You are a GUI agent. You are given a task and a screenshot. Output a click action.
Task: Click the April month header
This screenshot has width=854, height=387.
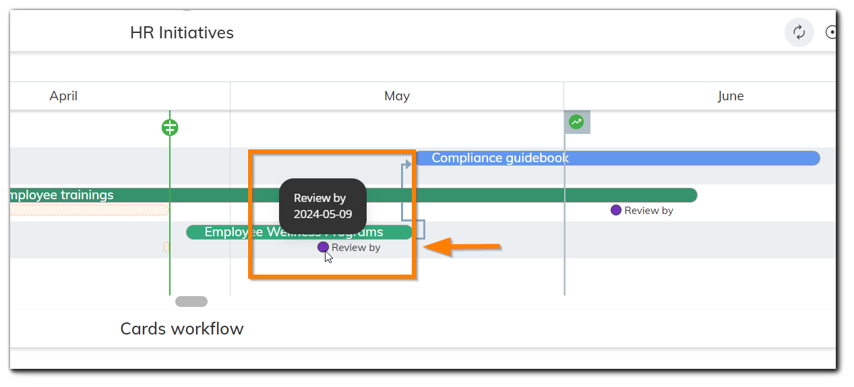pos(63,96)
